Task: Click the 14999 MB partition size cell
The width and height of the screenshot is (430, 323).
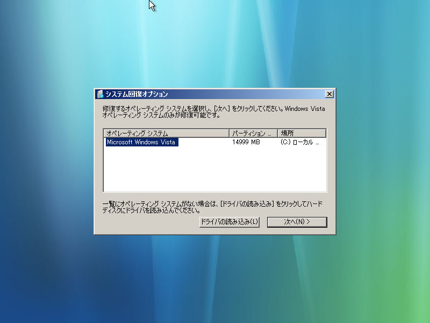Action: (246, 142)
